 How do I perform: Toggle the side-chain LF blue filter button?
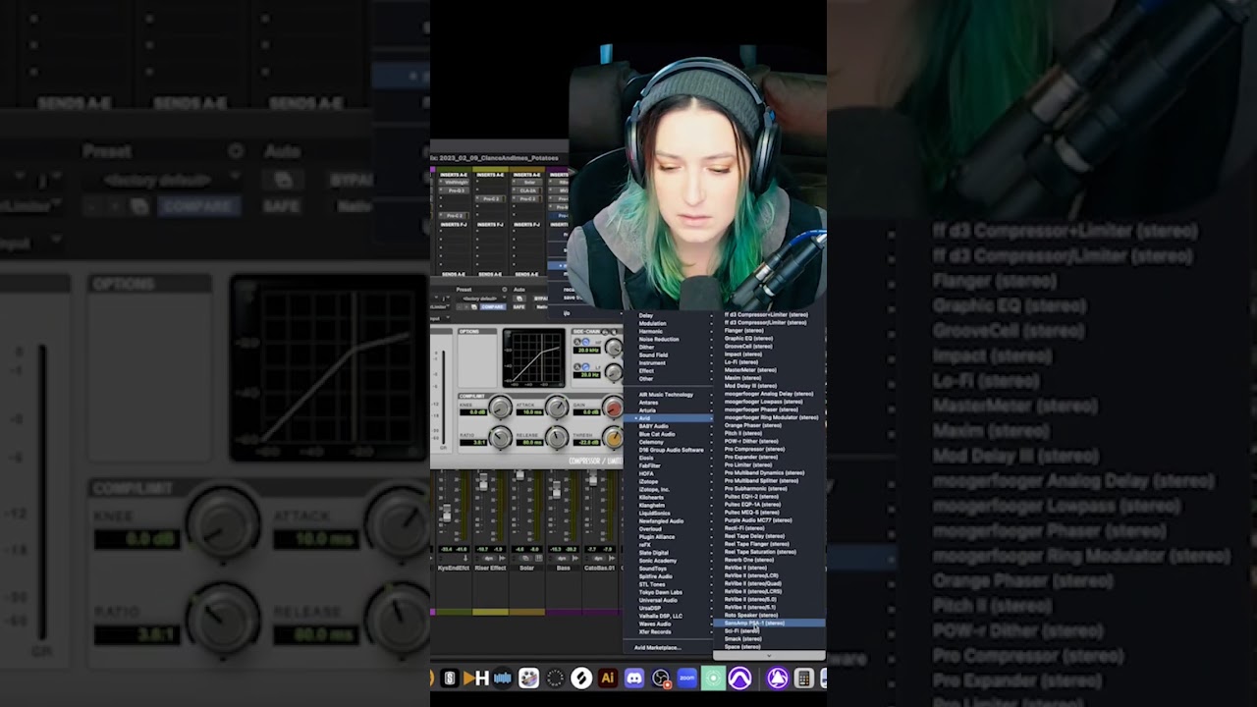(x=585, y=367)
